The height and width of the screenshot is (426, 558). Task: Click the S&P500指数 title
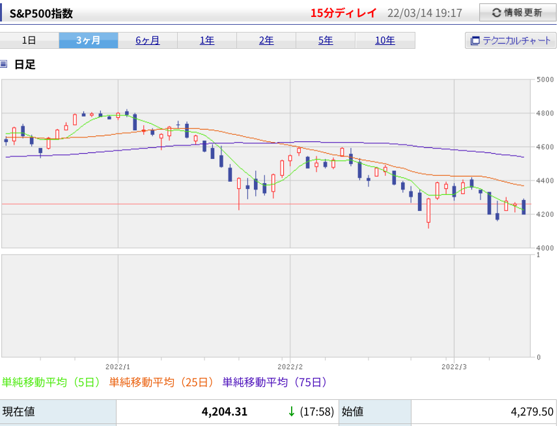(x=41, y=14)
